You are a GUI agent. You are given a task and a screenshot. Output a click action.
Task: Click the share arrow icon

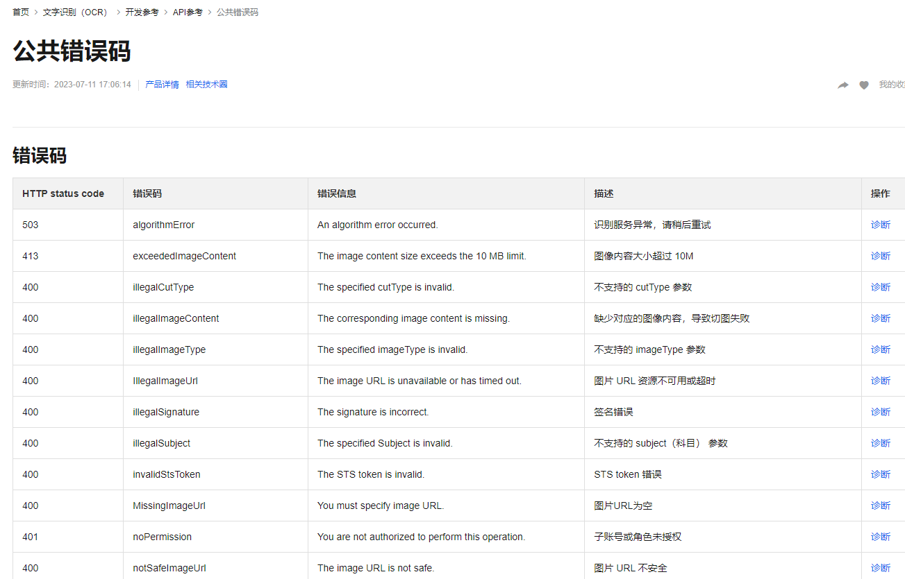click(843, 85)
